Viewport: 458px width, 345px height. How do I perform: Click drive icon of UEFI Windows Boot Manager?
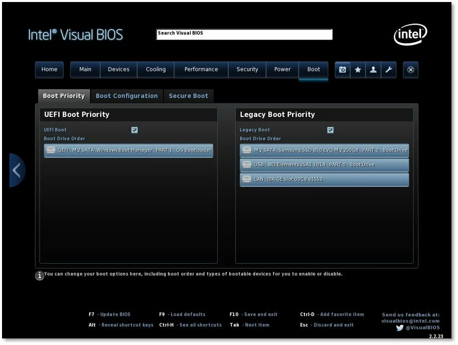pyautogui.click(x=51, y=150)
